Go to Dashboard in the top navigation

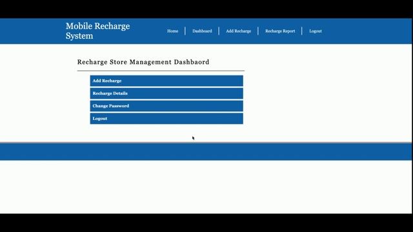coord(202,31)
